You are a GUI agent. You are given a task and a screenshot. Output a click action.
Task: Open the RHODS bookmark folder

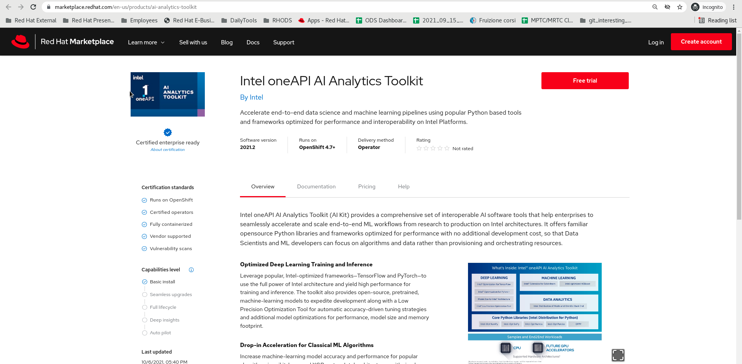[277, 20]
